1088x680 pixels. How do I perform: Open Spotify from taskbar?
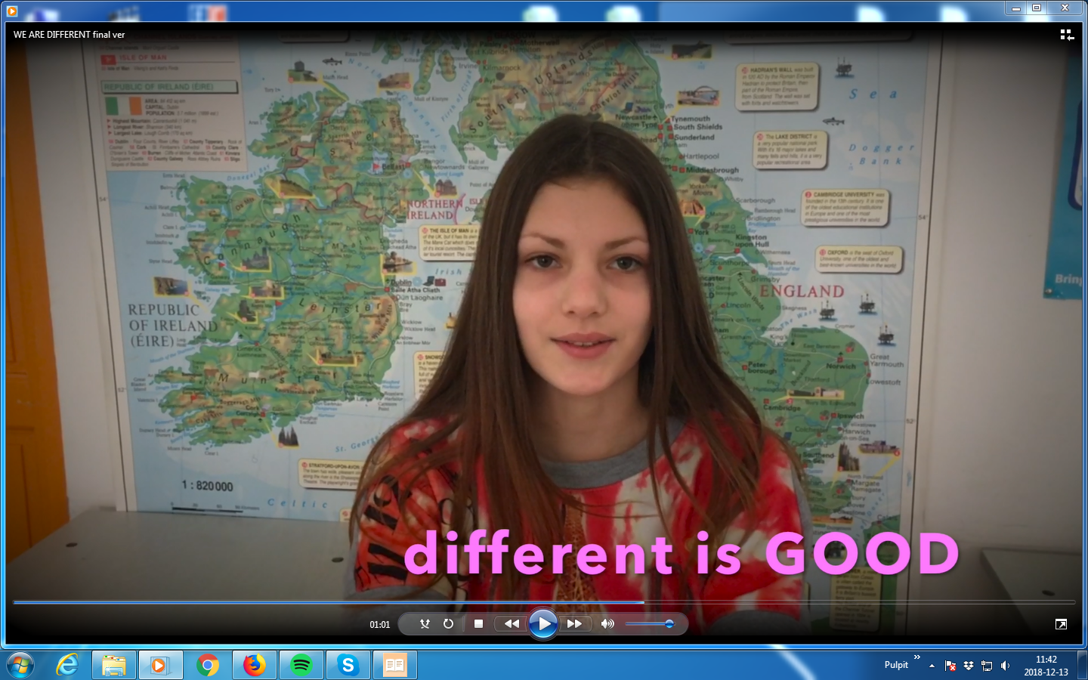(x=301, y=665)
